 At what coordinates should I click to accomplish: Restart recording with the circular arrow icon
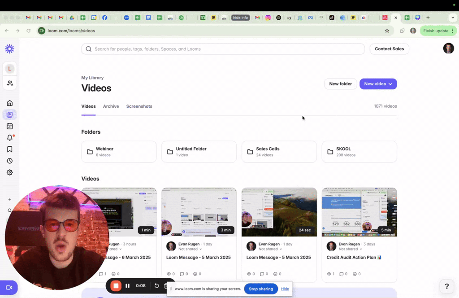[x=156, y=286]
